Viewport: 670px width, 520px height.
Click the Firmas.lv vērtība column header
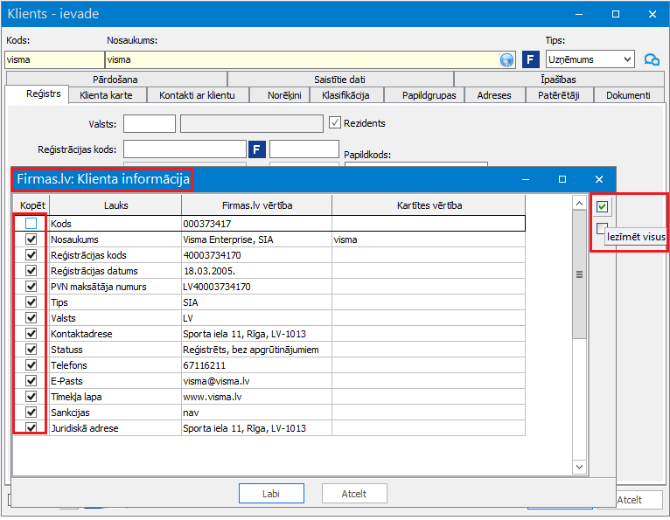coord(257,205)
